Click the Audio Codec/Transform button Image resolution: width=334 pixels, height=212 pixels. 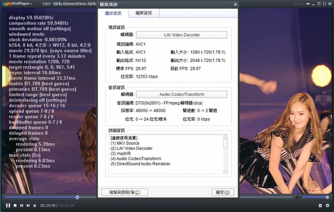coord(182,94)
